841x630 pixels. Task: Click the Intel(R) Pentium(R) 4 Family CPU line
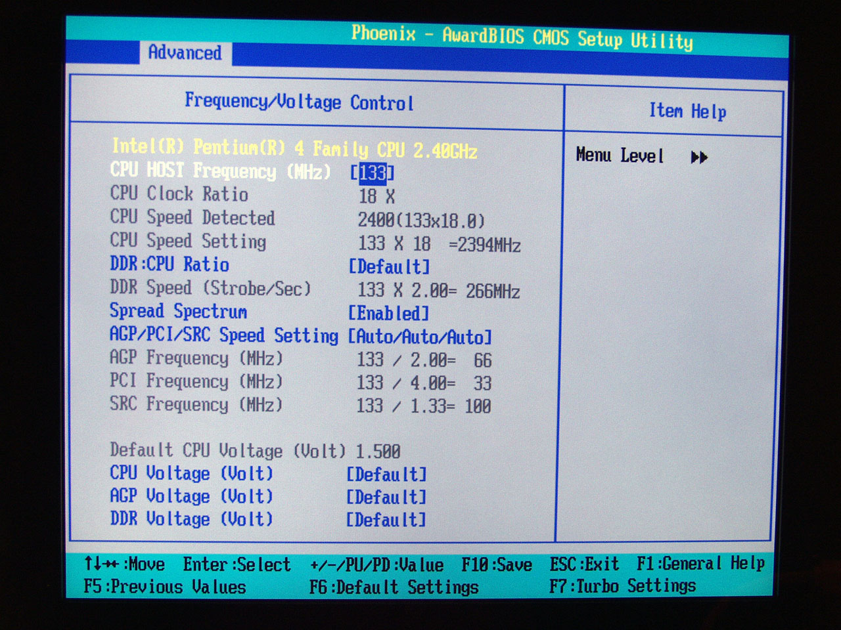tap(294, 148)
